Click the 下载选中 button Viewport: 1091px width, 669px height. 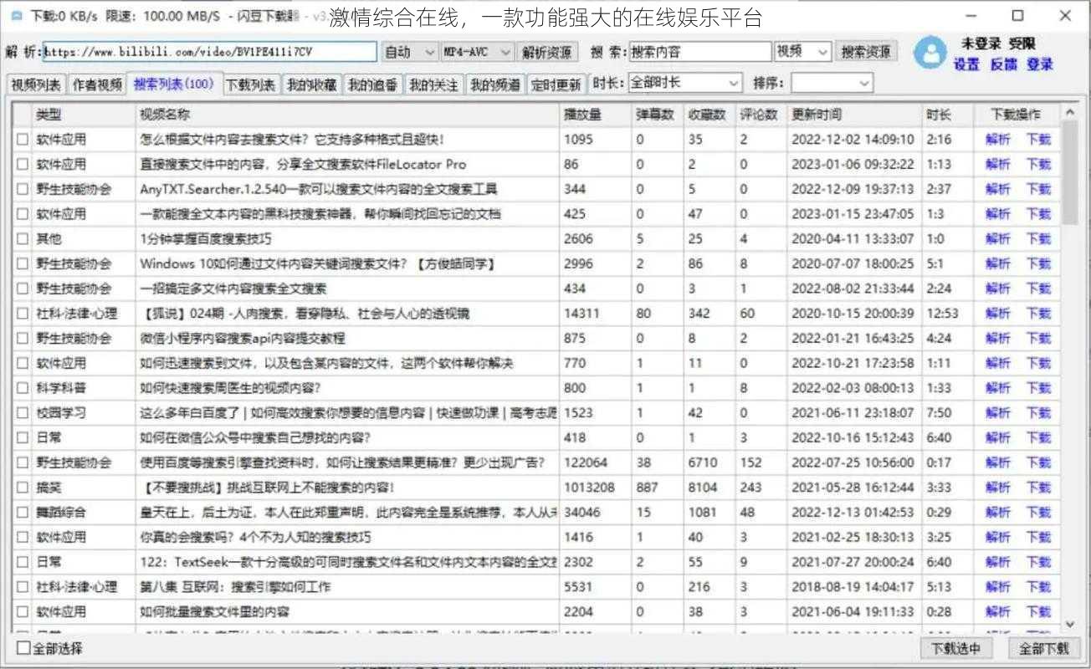[956, 648]
